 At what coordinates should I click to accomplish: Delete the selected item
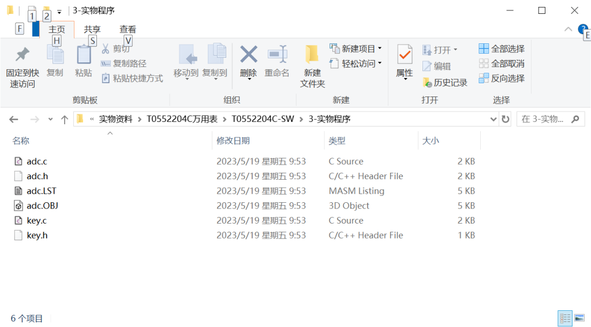(248, 62)
